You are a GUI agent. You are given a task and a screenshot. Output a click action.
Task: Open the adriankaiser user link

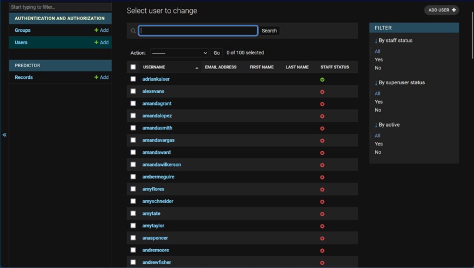[156, 79]
